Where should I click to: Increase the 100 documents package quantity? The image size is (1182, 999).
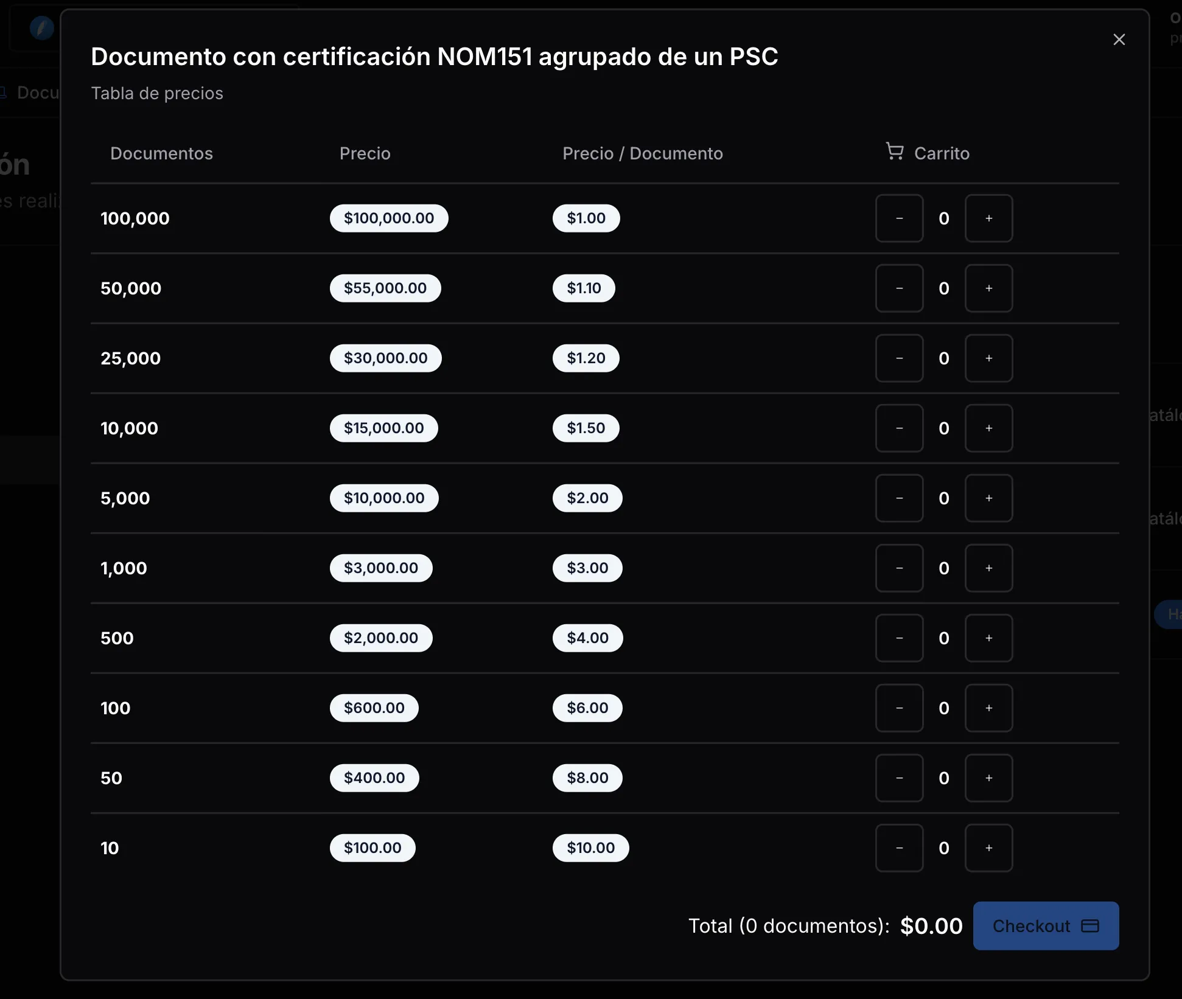pos(988,708)
